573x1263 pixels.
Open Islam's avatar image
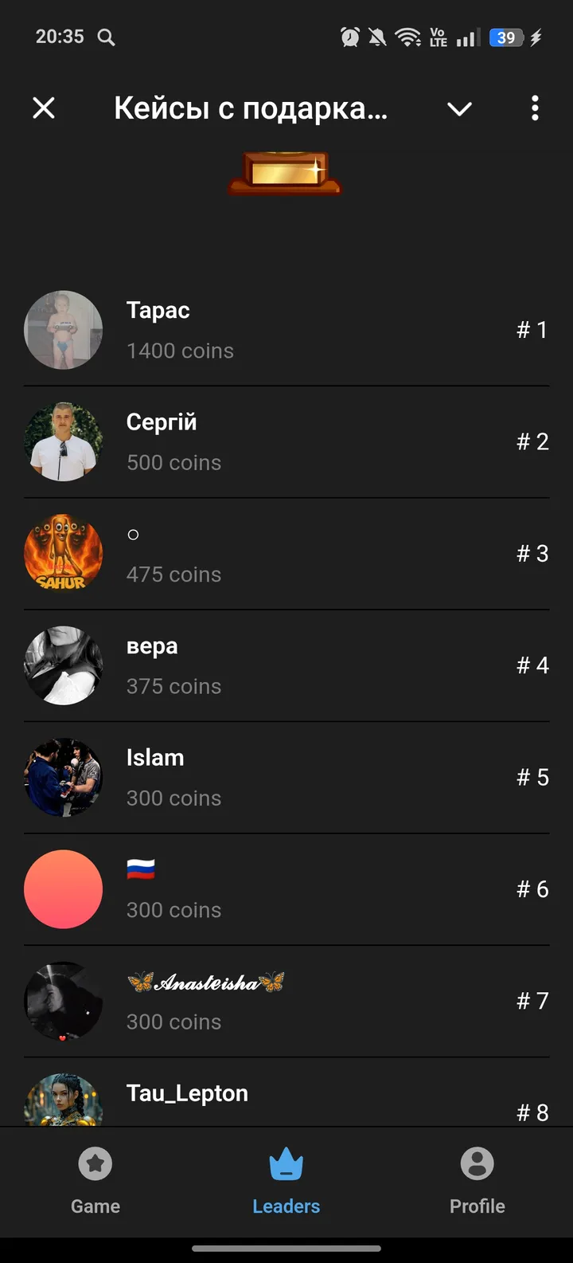[x=64, y=778]
